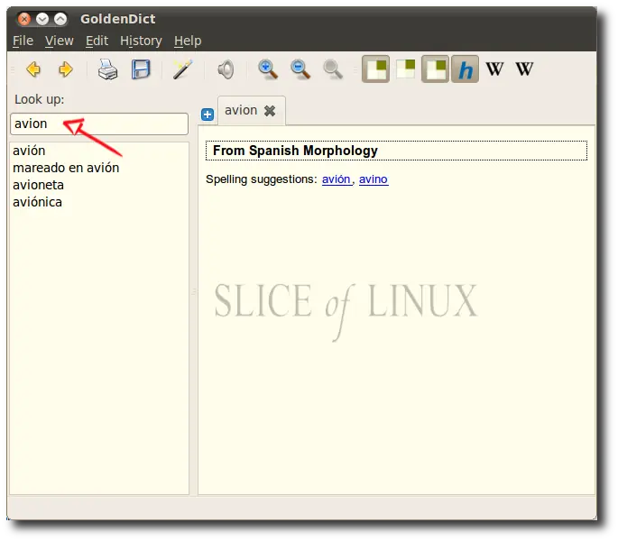Follow the avión spelling suggestion link

[x=337, y=179]
